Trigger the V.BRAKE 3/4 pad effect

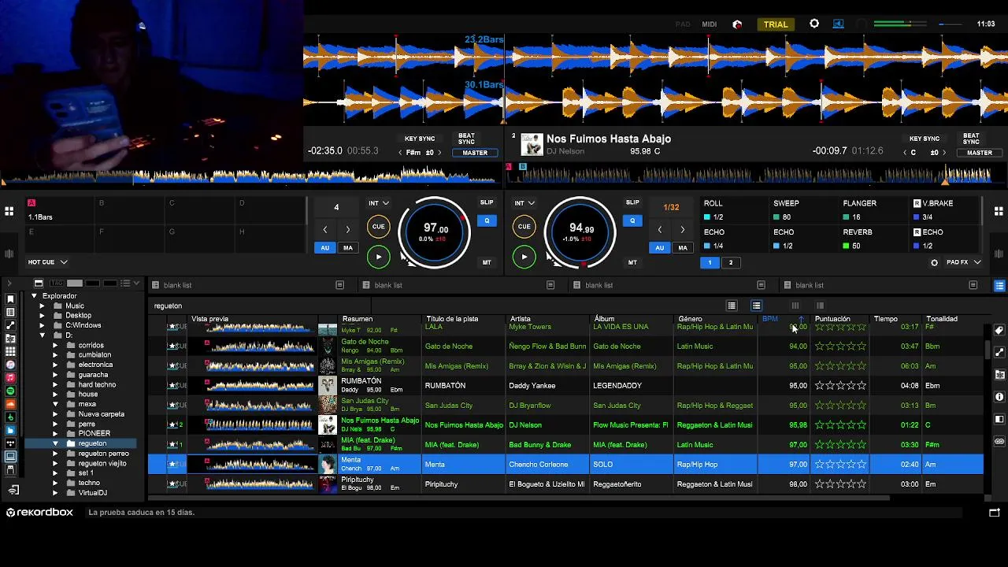tap(943, 210)
